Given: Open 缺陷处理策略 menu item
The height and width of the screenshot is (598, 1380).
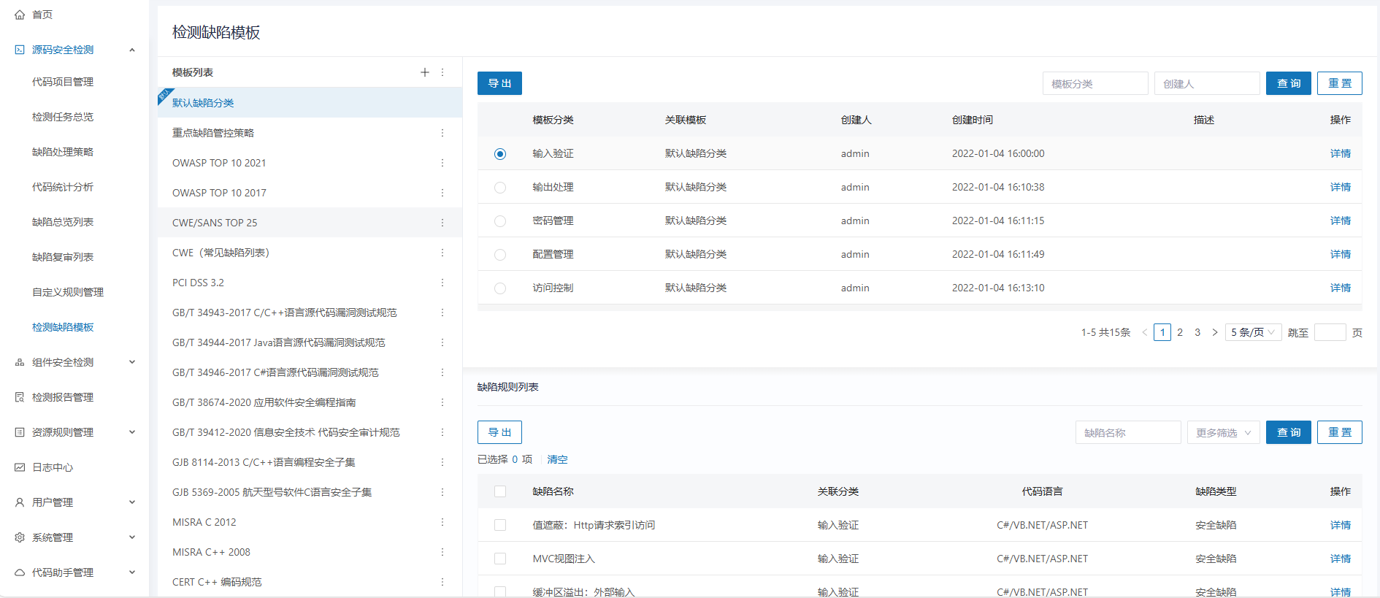Looking at the screenshot, I should coord(63,152).
